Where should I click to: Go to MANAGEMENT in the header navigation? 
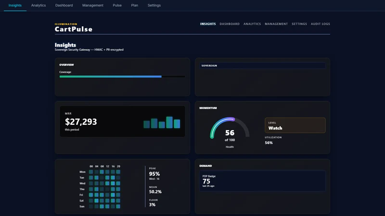point(276,24)
